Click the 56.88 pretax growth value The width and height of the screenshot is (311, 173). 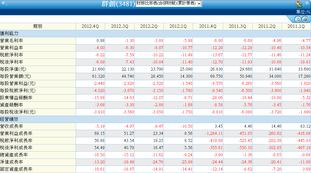(x=100, y=141)
